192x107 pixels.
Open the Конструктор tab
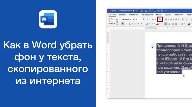coord(147,15)
